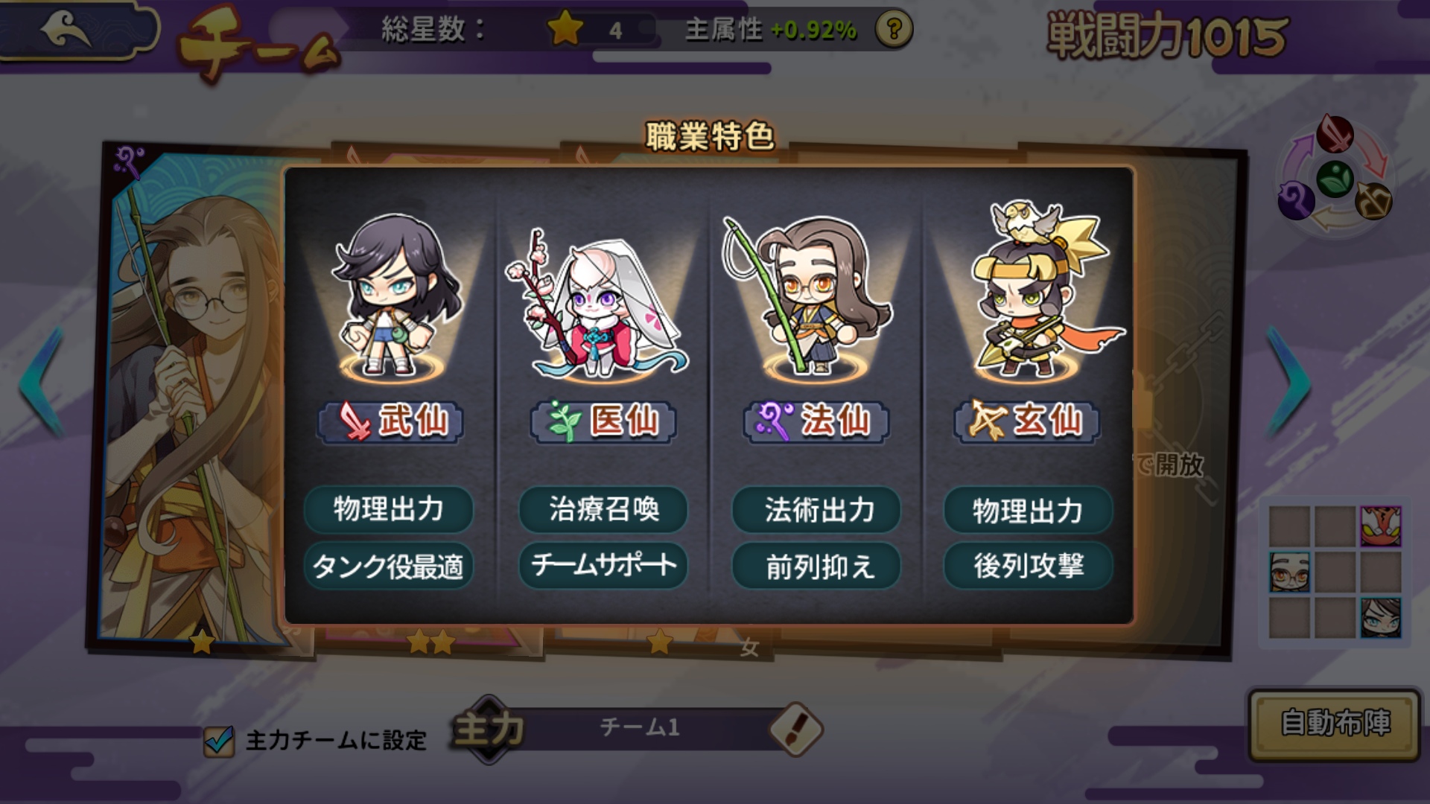Select the 医仙 healer class badge
Screen dimensions: 1430x804
point(603,421)
